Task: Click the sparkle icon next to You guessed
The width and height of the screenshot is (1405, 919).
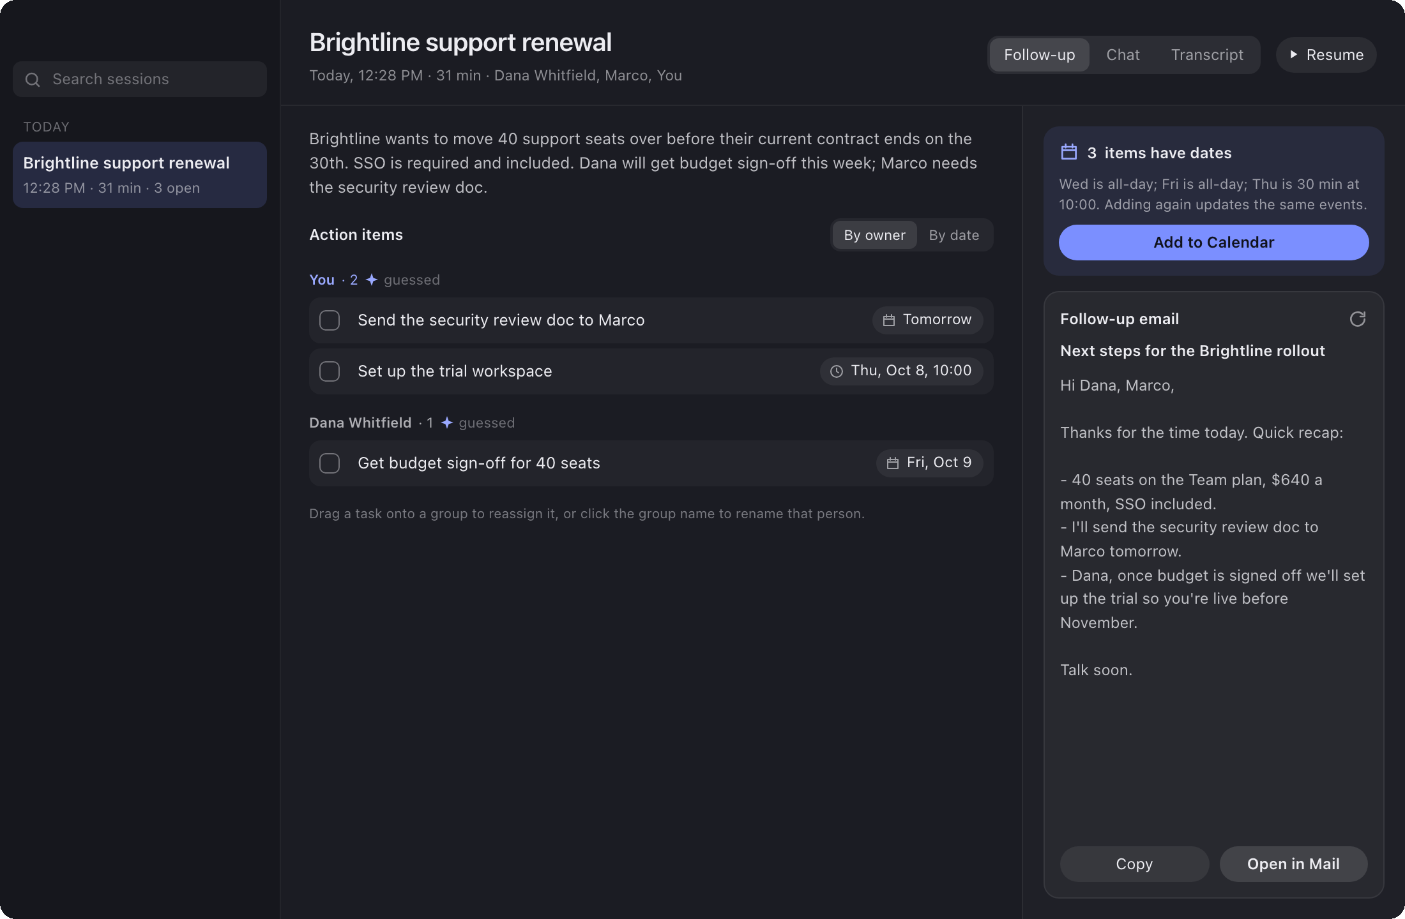Action: (x=372, y=280)
